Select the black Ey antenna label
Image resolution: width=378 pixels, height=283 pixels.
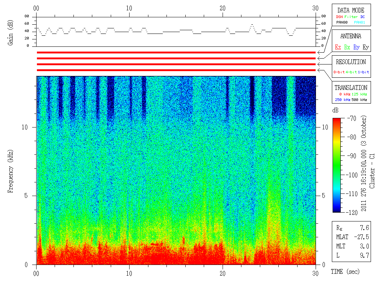(x=366, y=48)
